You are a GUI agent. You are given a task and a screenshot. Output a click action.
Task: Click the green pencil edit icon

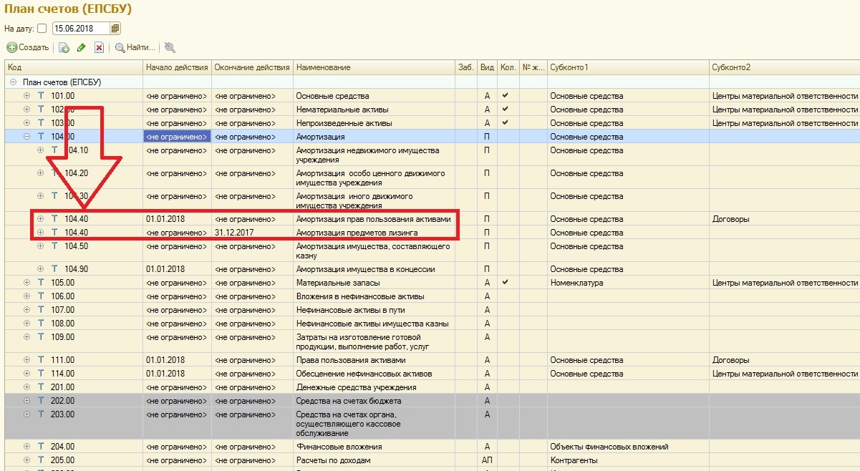[x=81, y=48]
